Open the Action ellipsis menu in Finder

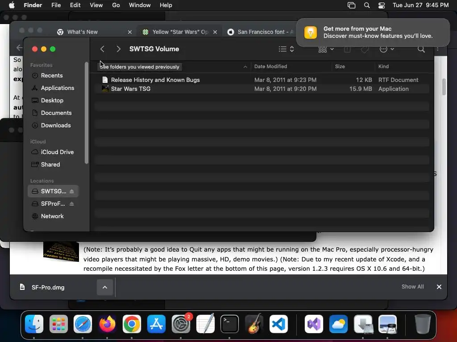(x=387, y=49)
